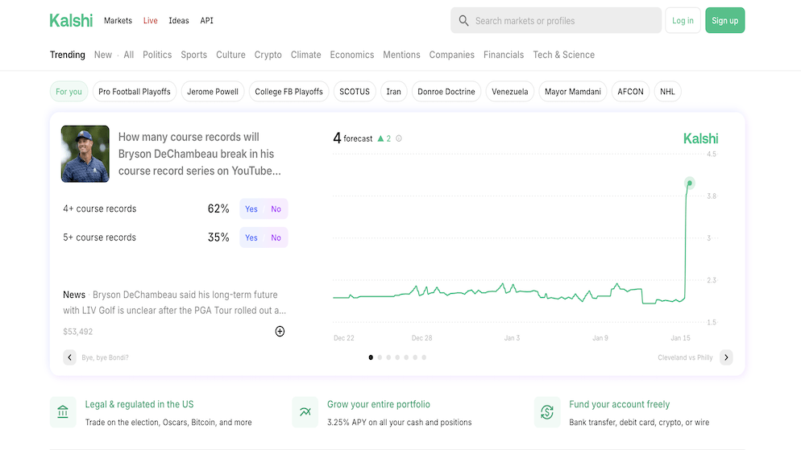
Task: Select the SCOTUS chip
Action: click(355, 91)
